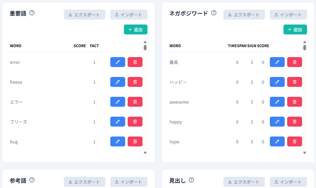Export the 重要語 list
Screen dimensions: 316x188
pyautogui.click(x=84, y=15)
